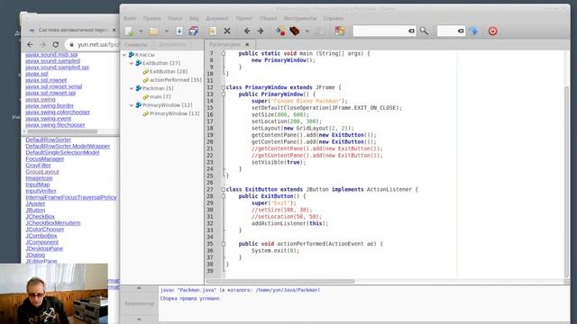
Task: Click into the toolbar search text field
Action: (x=380, y=31)
